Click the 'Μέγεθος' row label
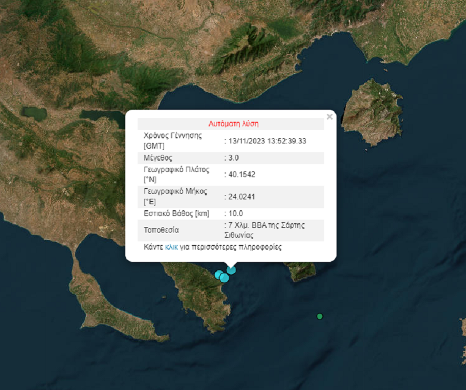 pos(158,158)
